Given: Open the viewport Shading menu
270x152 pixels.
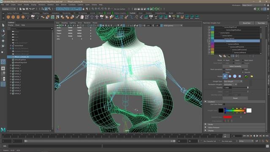Looking at the screenshot, I should (65, 23).
